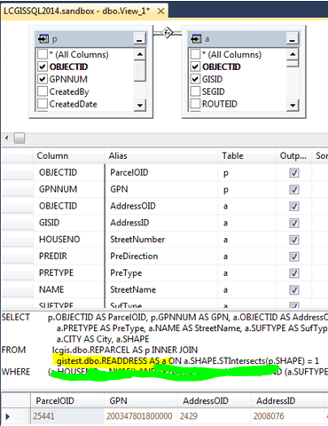The width and height of the screenshot is (328, 426).
Task: Uncheck OBJECTID in table a
Action: (195, 67)
